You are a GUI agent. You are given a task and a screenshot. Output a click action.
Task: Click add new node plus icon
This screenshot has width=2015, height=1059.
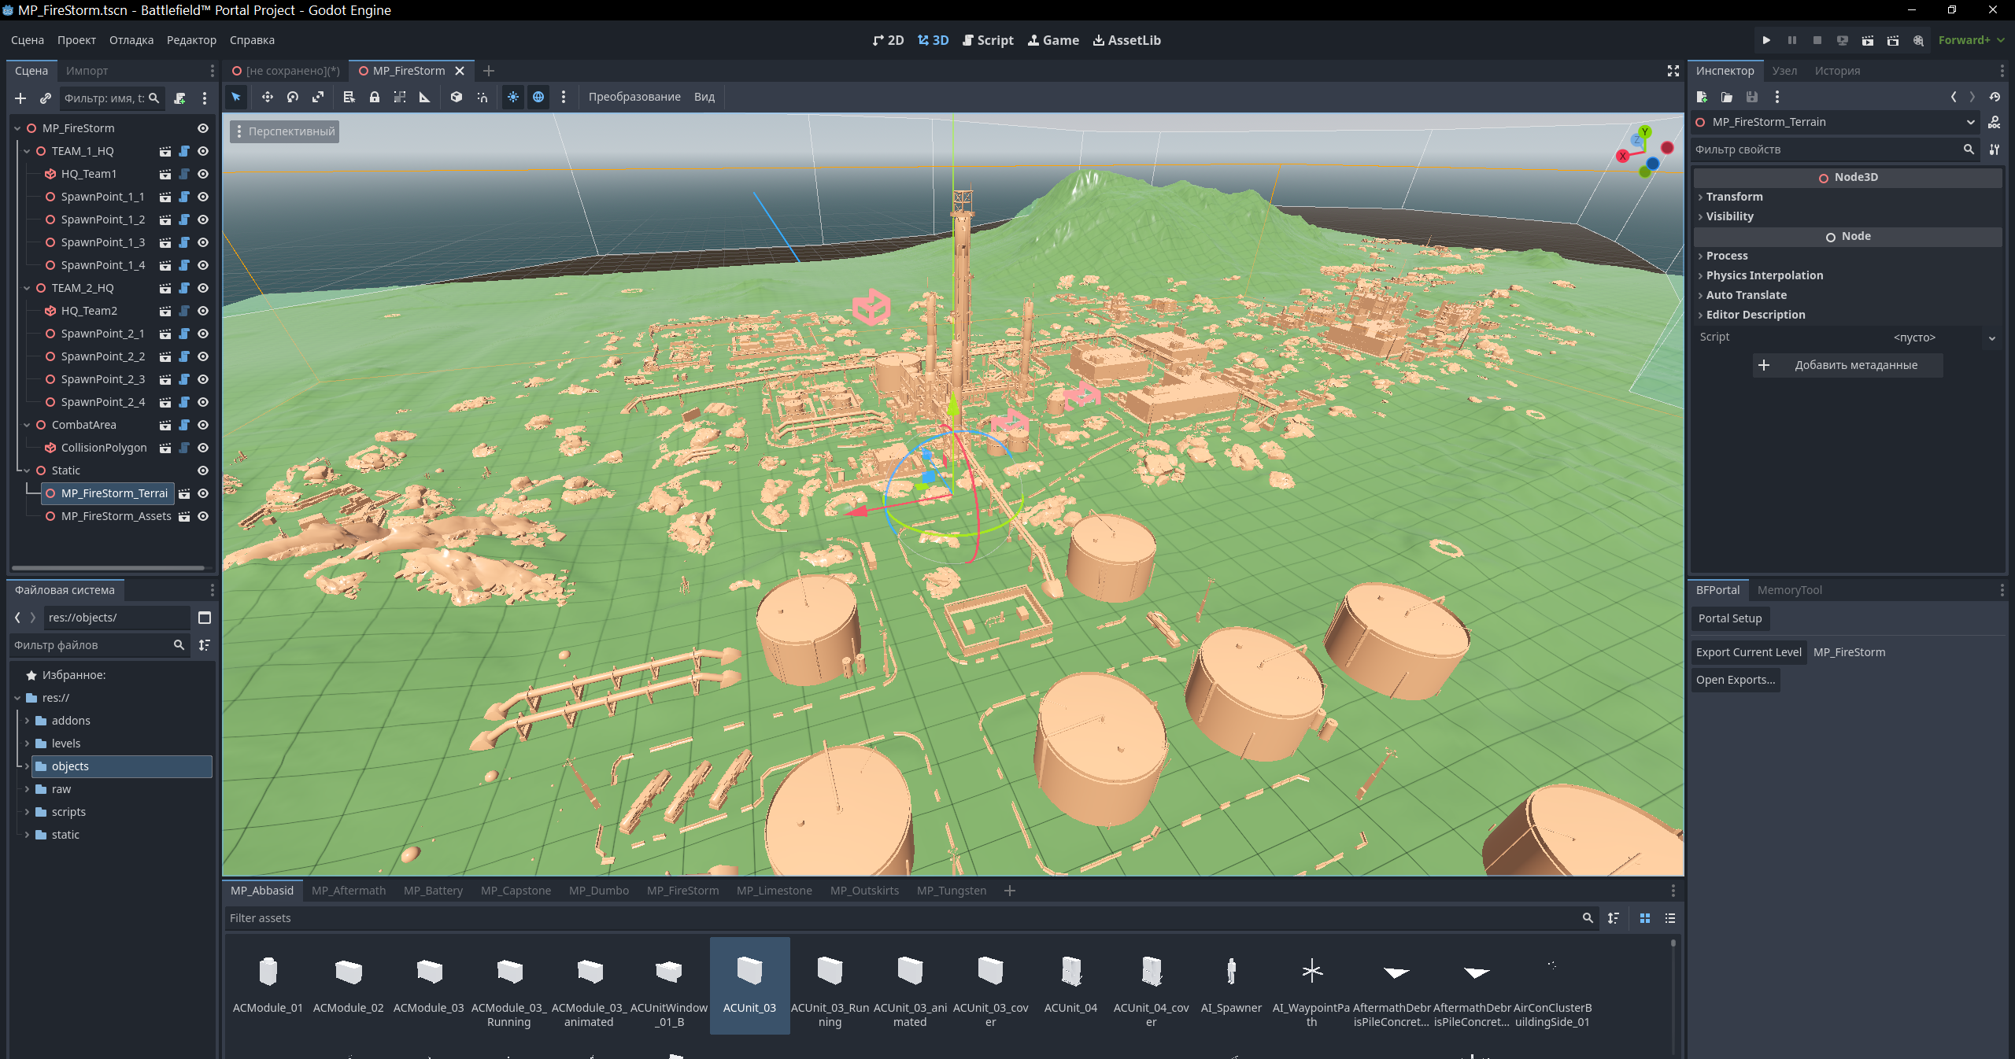pos(20,98)
